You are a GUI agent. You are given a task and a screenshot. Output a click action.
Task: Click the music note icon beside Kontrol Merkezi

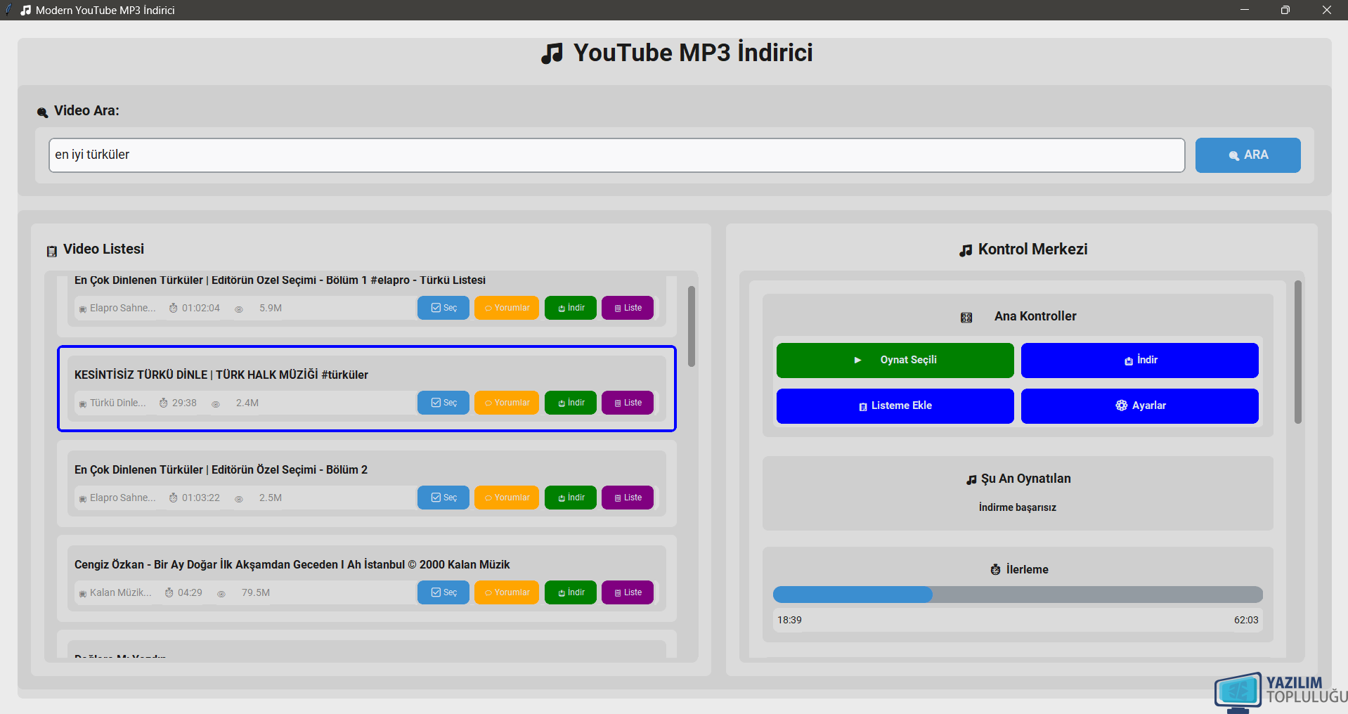point(966,250)
